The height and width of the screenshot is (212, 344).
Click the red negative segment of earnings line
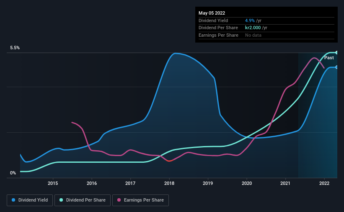point(170,161)
